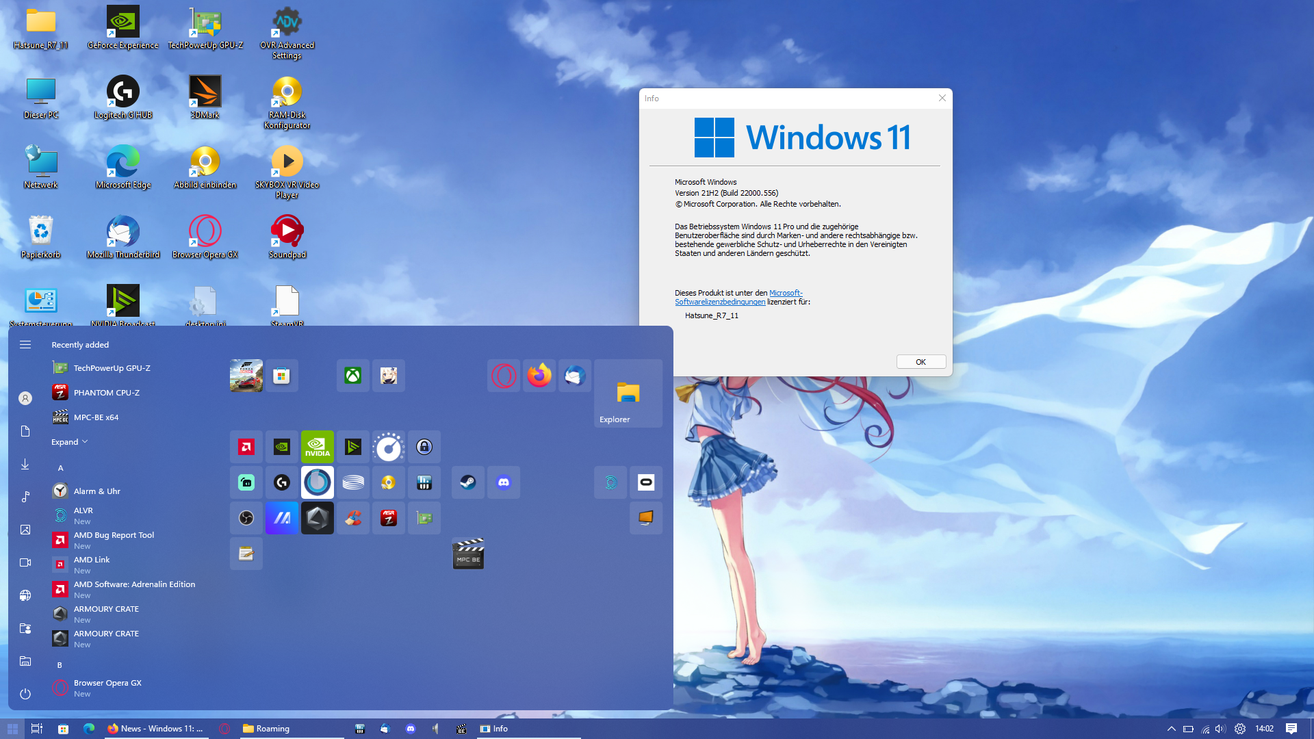
Task: Expand the Start menu hamburger navigation
Action: pyautogui.click(x=25, y=345)
